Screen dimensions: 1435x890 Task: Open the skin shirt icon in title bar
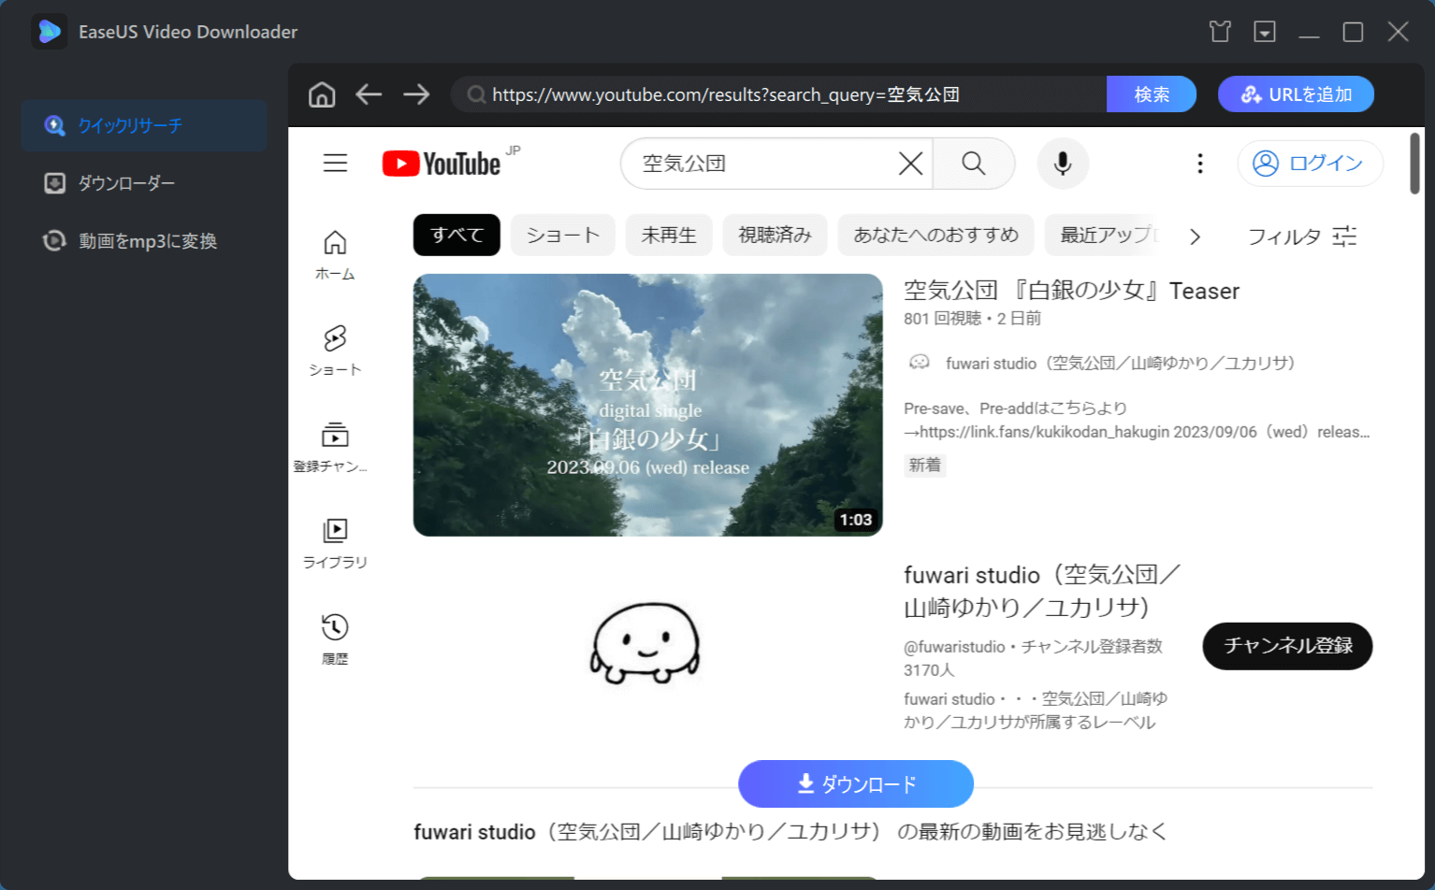pos(1220,32)
